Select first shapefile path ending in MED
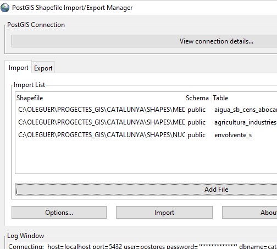The image size is (277, 249). (101, 110)
